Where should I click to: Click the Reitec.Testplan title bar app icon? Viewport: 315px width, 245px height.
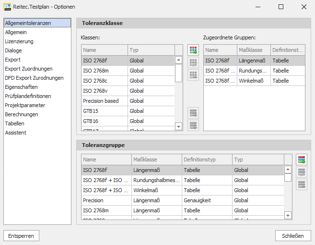(x=7, y=7)
